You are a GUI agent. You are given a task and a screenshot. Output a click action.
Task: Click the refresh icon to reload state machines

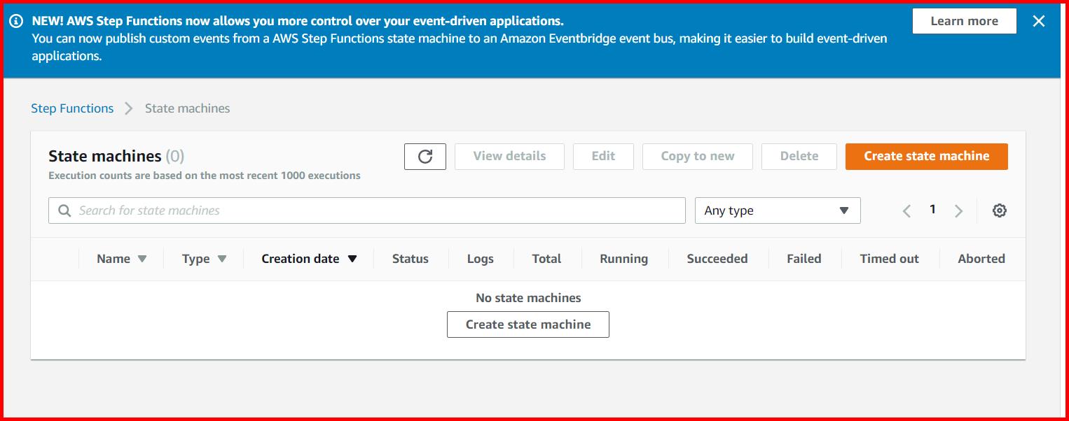[x=425, y=156]
